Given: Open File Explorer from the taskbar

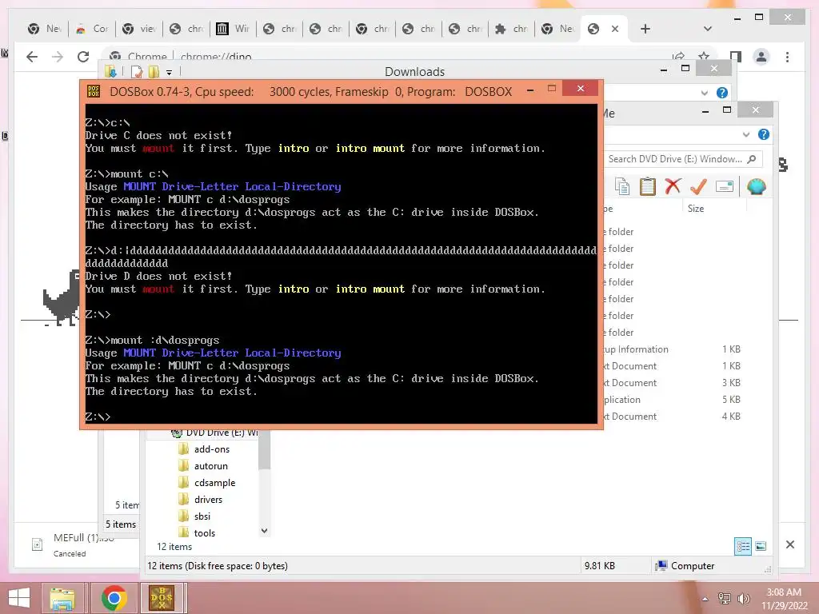Looking at the screenshot, I should coord(62,598).
